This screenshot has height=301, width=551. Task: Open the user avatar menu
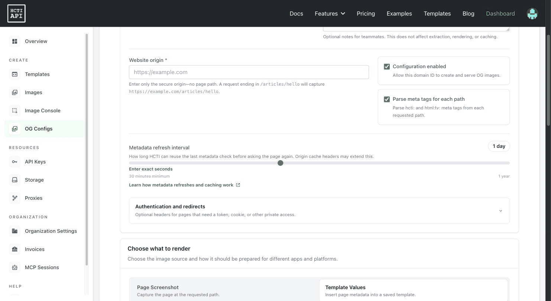pos(532,14)
